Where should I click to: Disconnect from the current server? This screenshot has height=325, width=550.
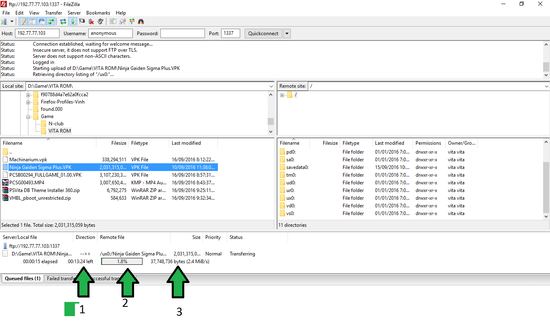pyautogui.click(x=92, y=21)
